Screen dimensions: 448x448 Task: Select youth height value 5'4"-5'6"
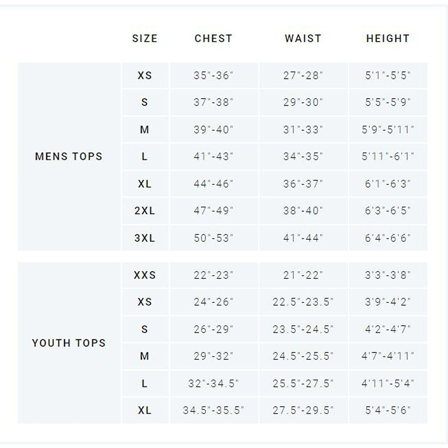click(x=388, y=410)
